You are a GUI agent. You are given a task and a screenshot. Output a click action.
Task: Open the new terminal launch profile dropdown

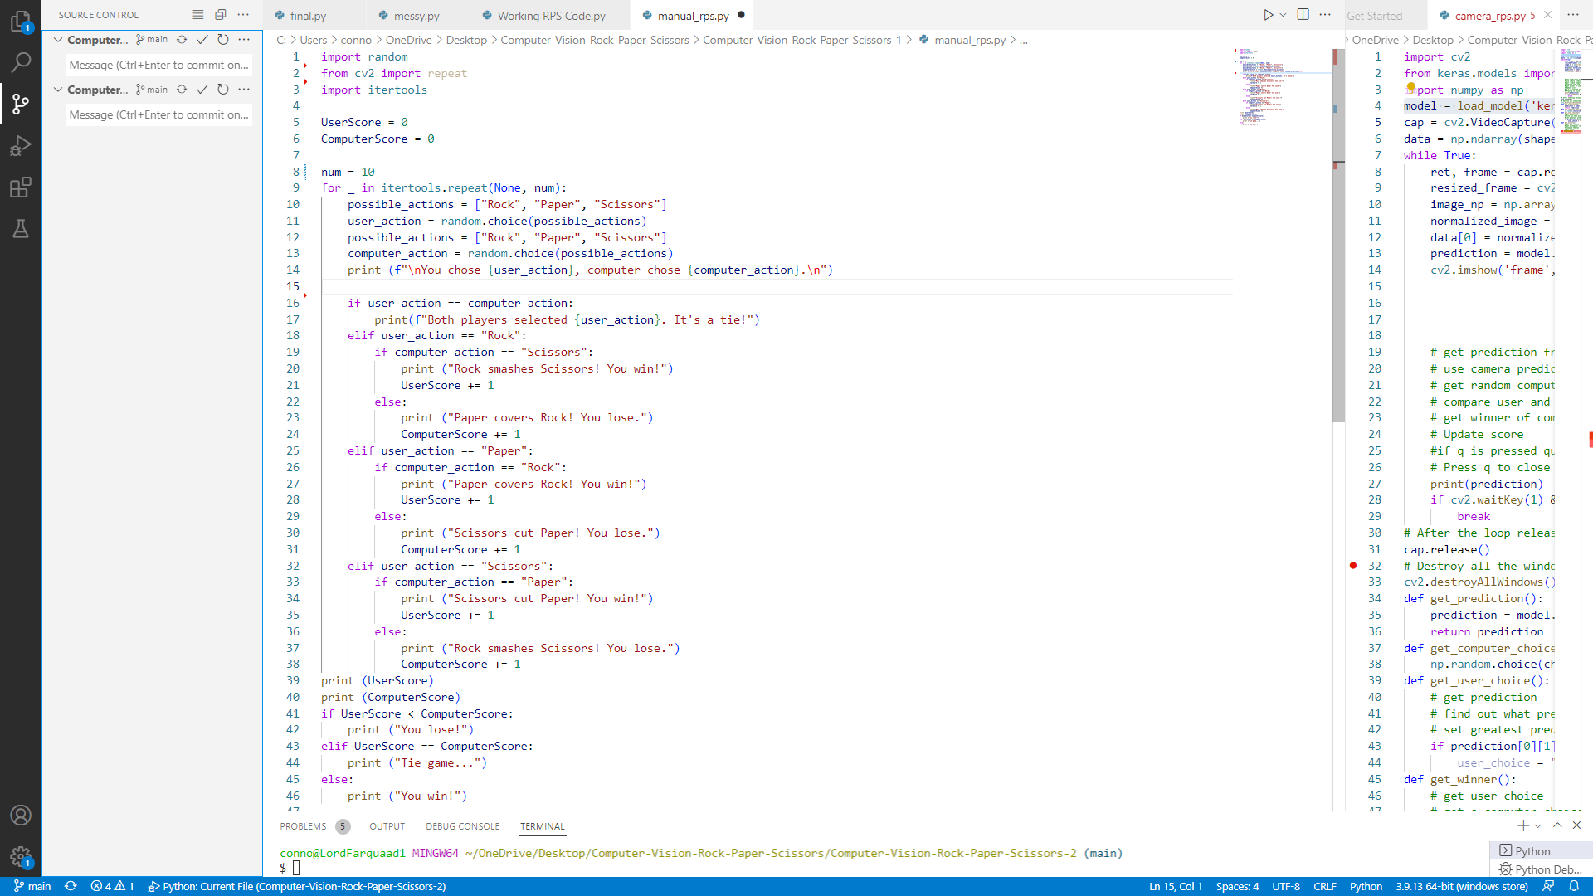point(1538,826)
